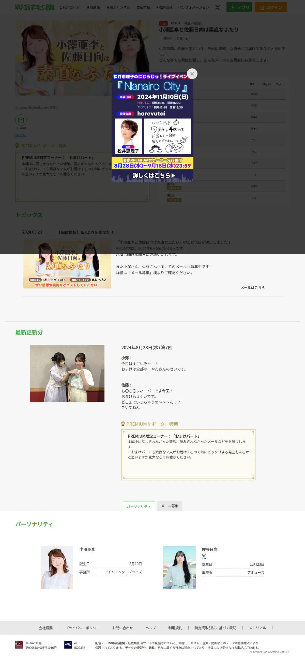Click the 【配信情報】6/5より配信開始! topic title
Image resolution: width=305 pixels, height=660 pixels.
[x=86, y=232]
